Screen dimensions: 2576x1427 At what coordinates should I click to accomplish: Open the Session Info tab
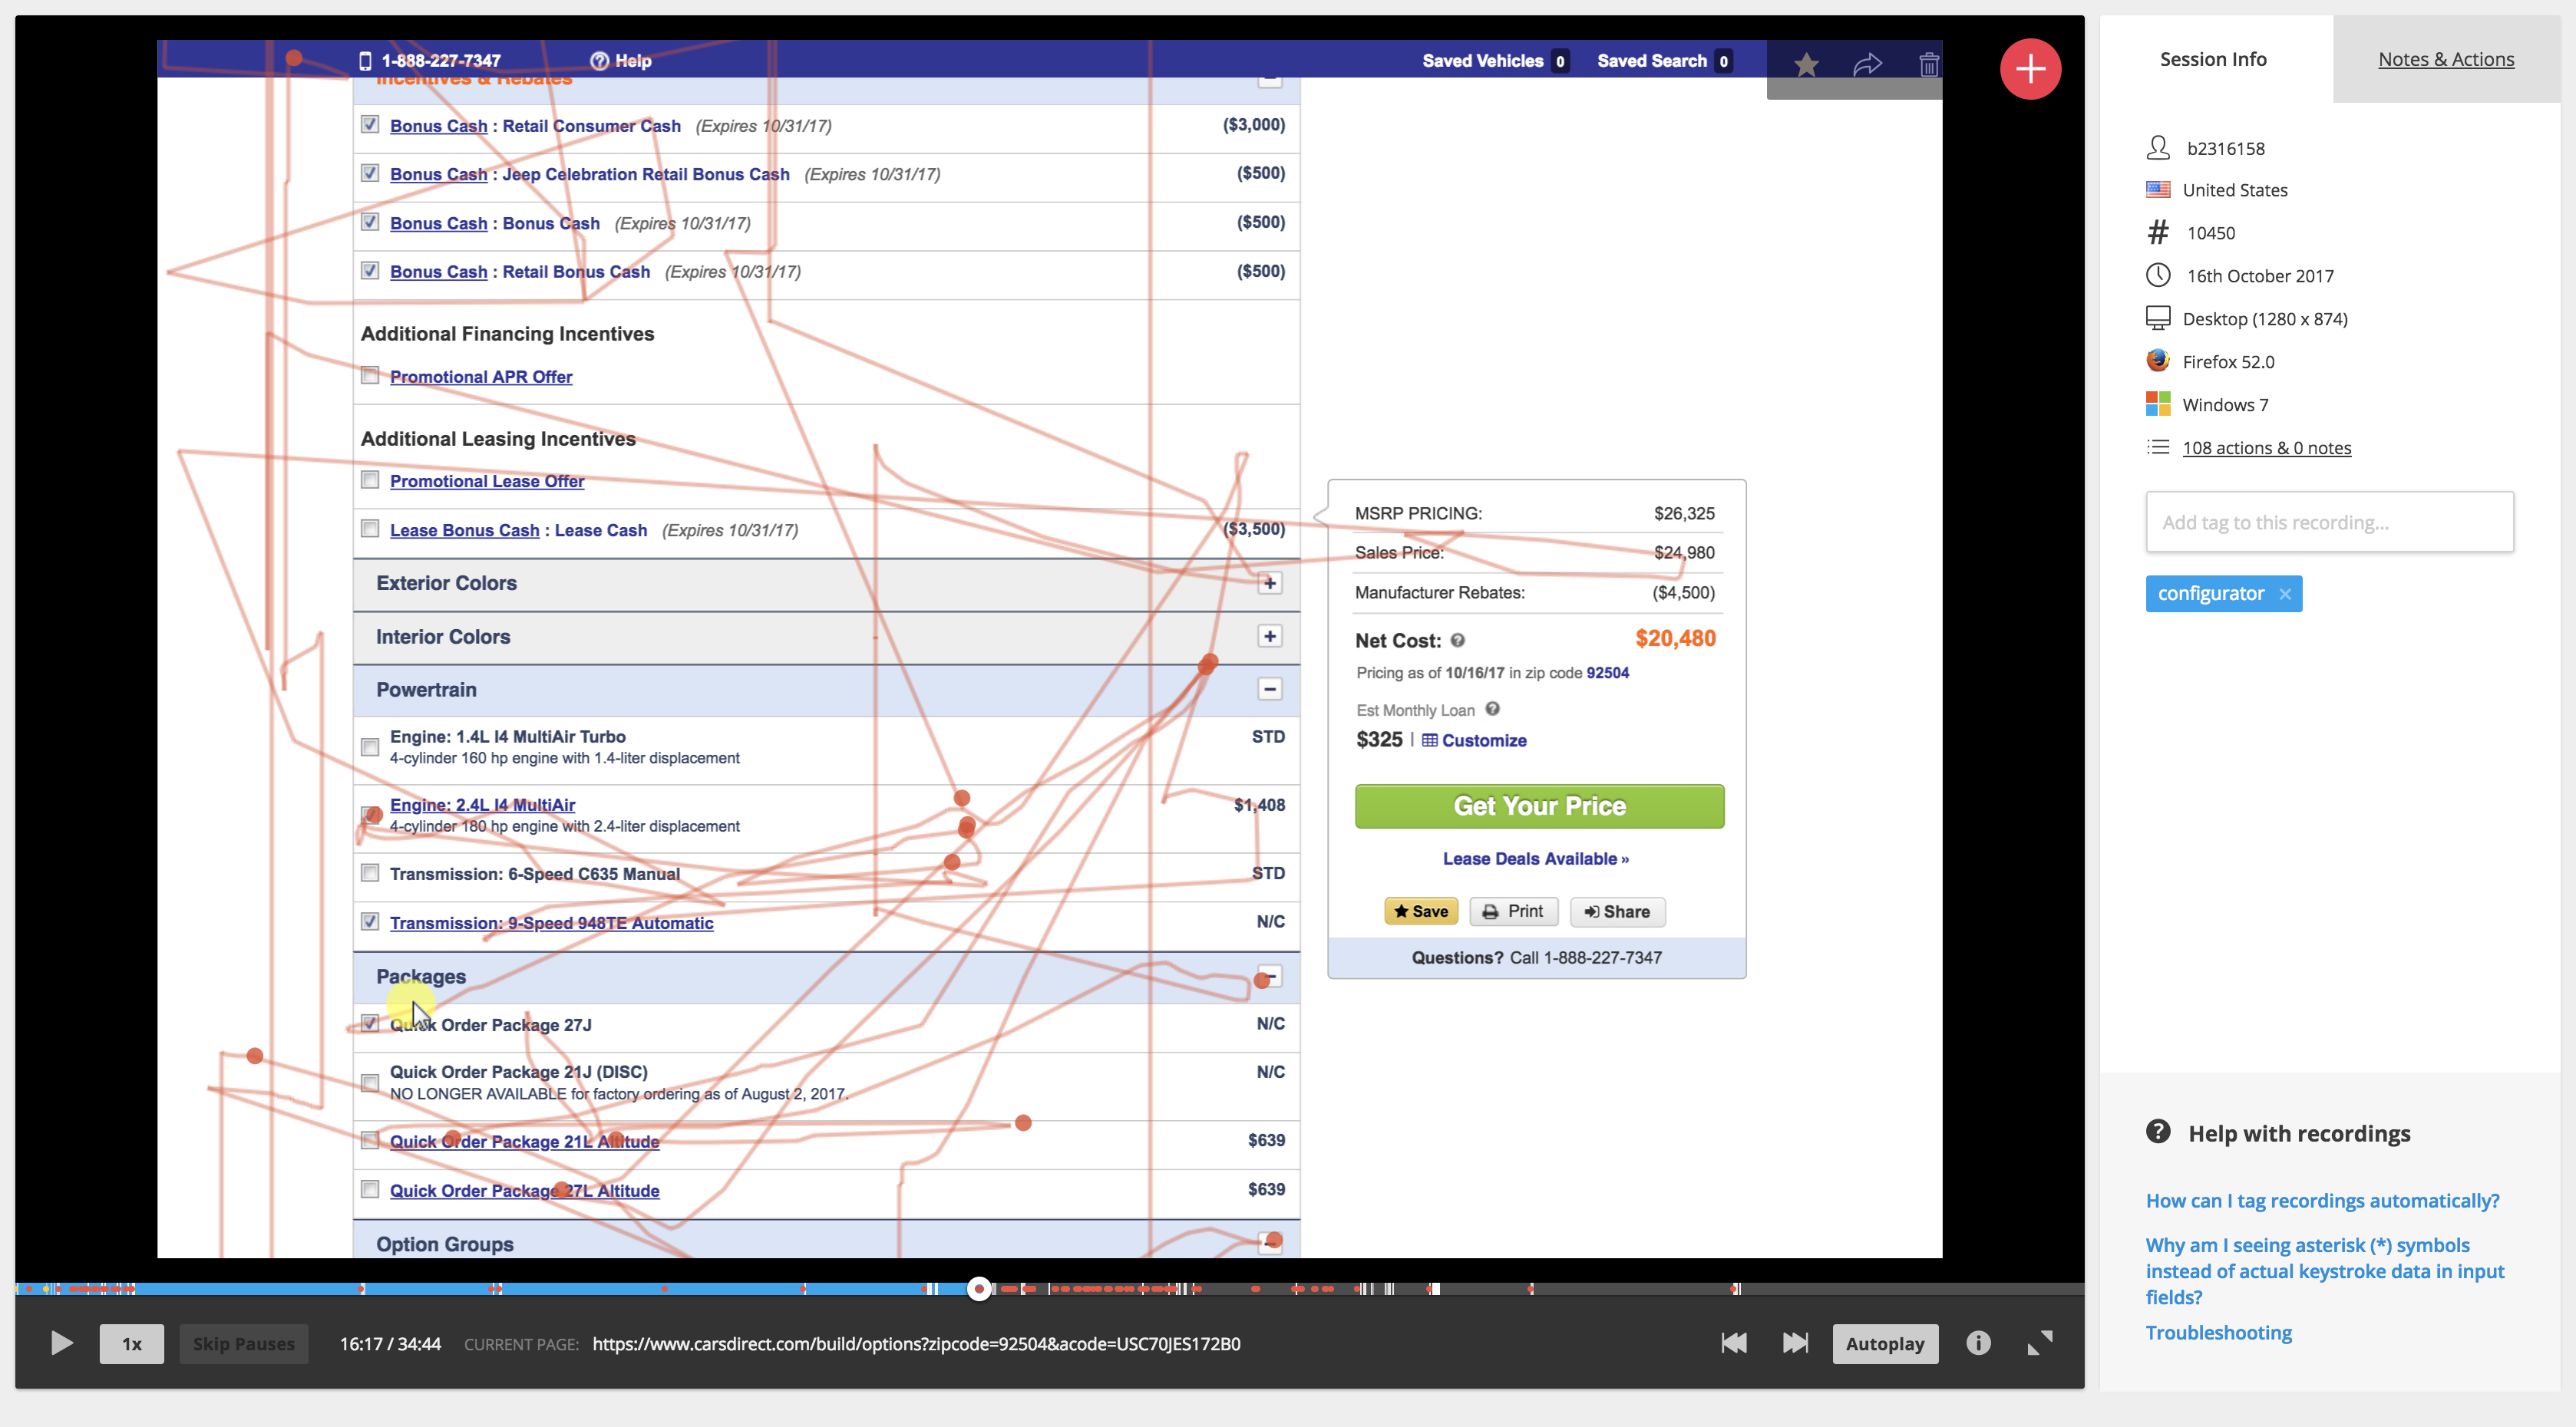2212,59
